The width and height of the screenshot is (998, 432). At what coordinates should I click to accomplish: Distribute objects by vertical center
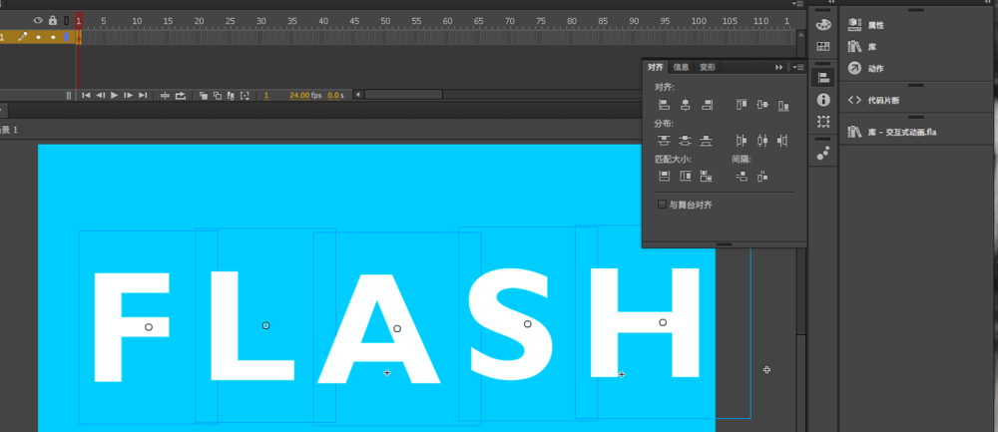(x=685, y=141)
